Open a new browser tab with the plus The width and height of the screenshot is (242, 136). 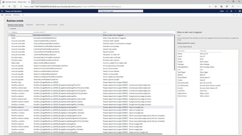pos(33,2)
